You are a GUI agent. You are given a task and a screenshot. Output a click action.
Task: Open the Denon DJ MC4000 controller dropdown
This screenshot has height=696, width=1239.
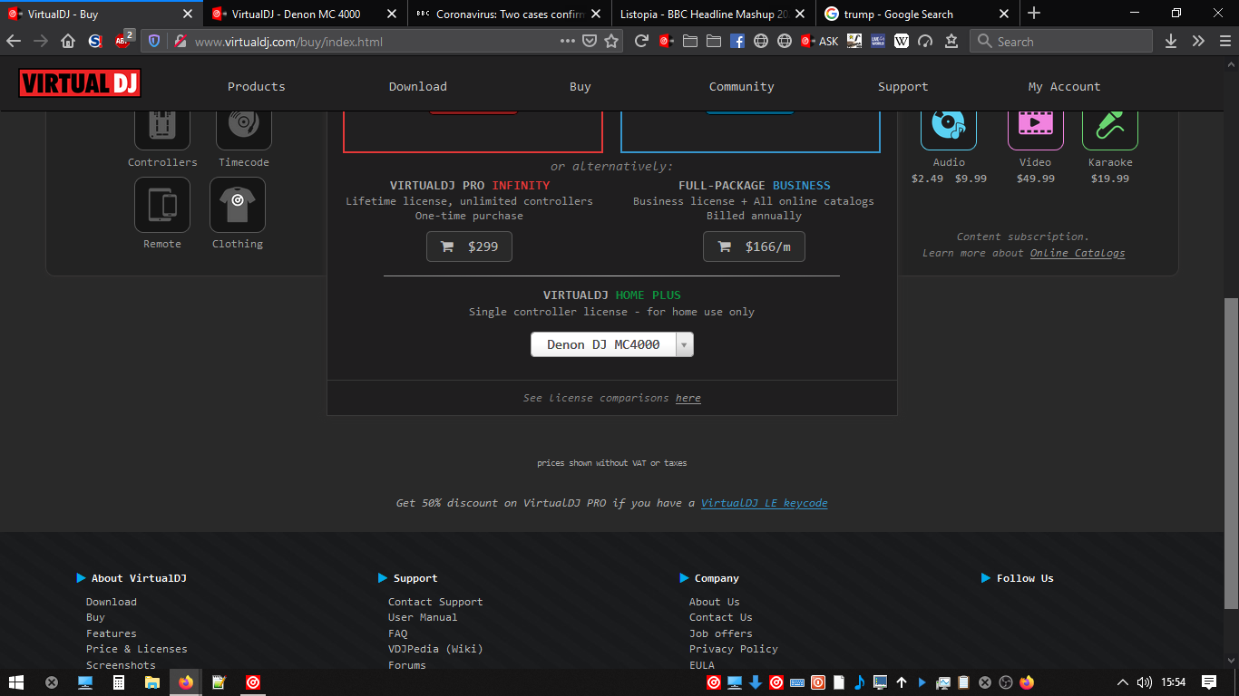612,344
